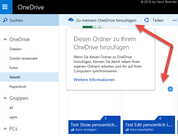178x136 pixels.
Task: Click people icon next to Kann anzeigen
Action: click(73, 130)
